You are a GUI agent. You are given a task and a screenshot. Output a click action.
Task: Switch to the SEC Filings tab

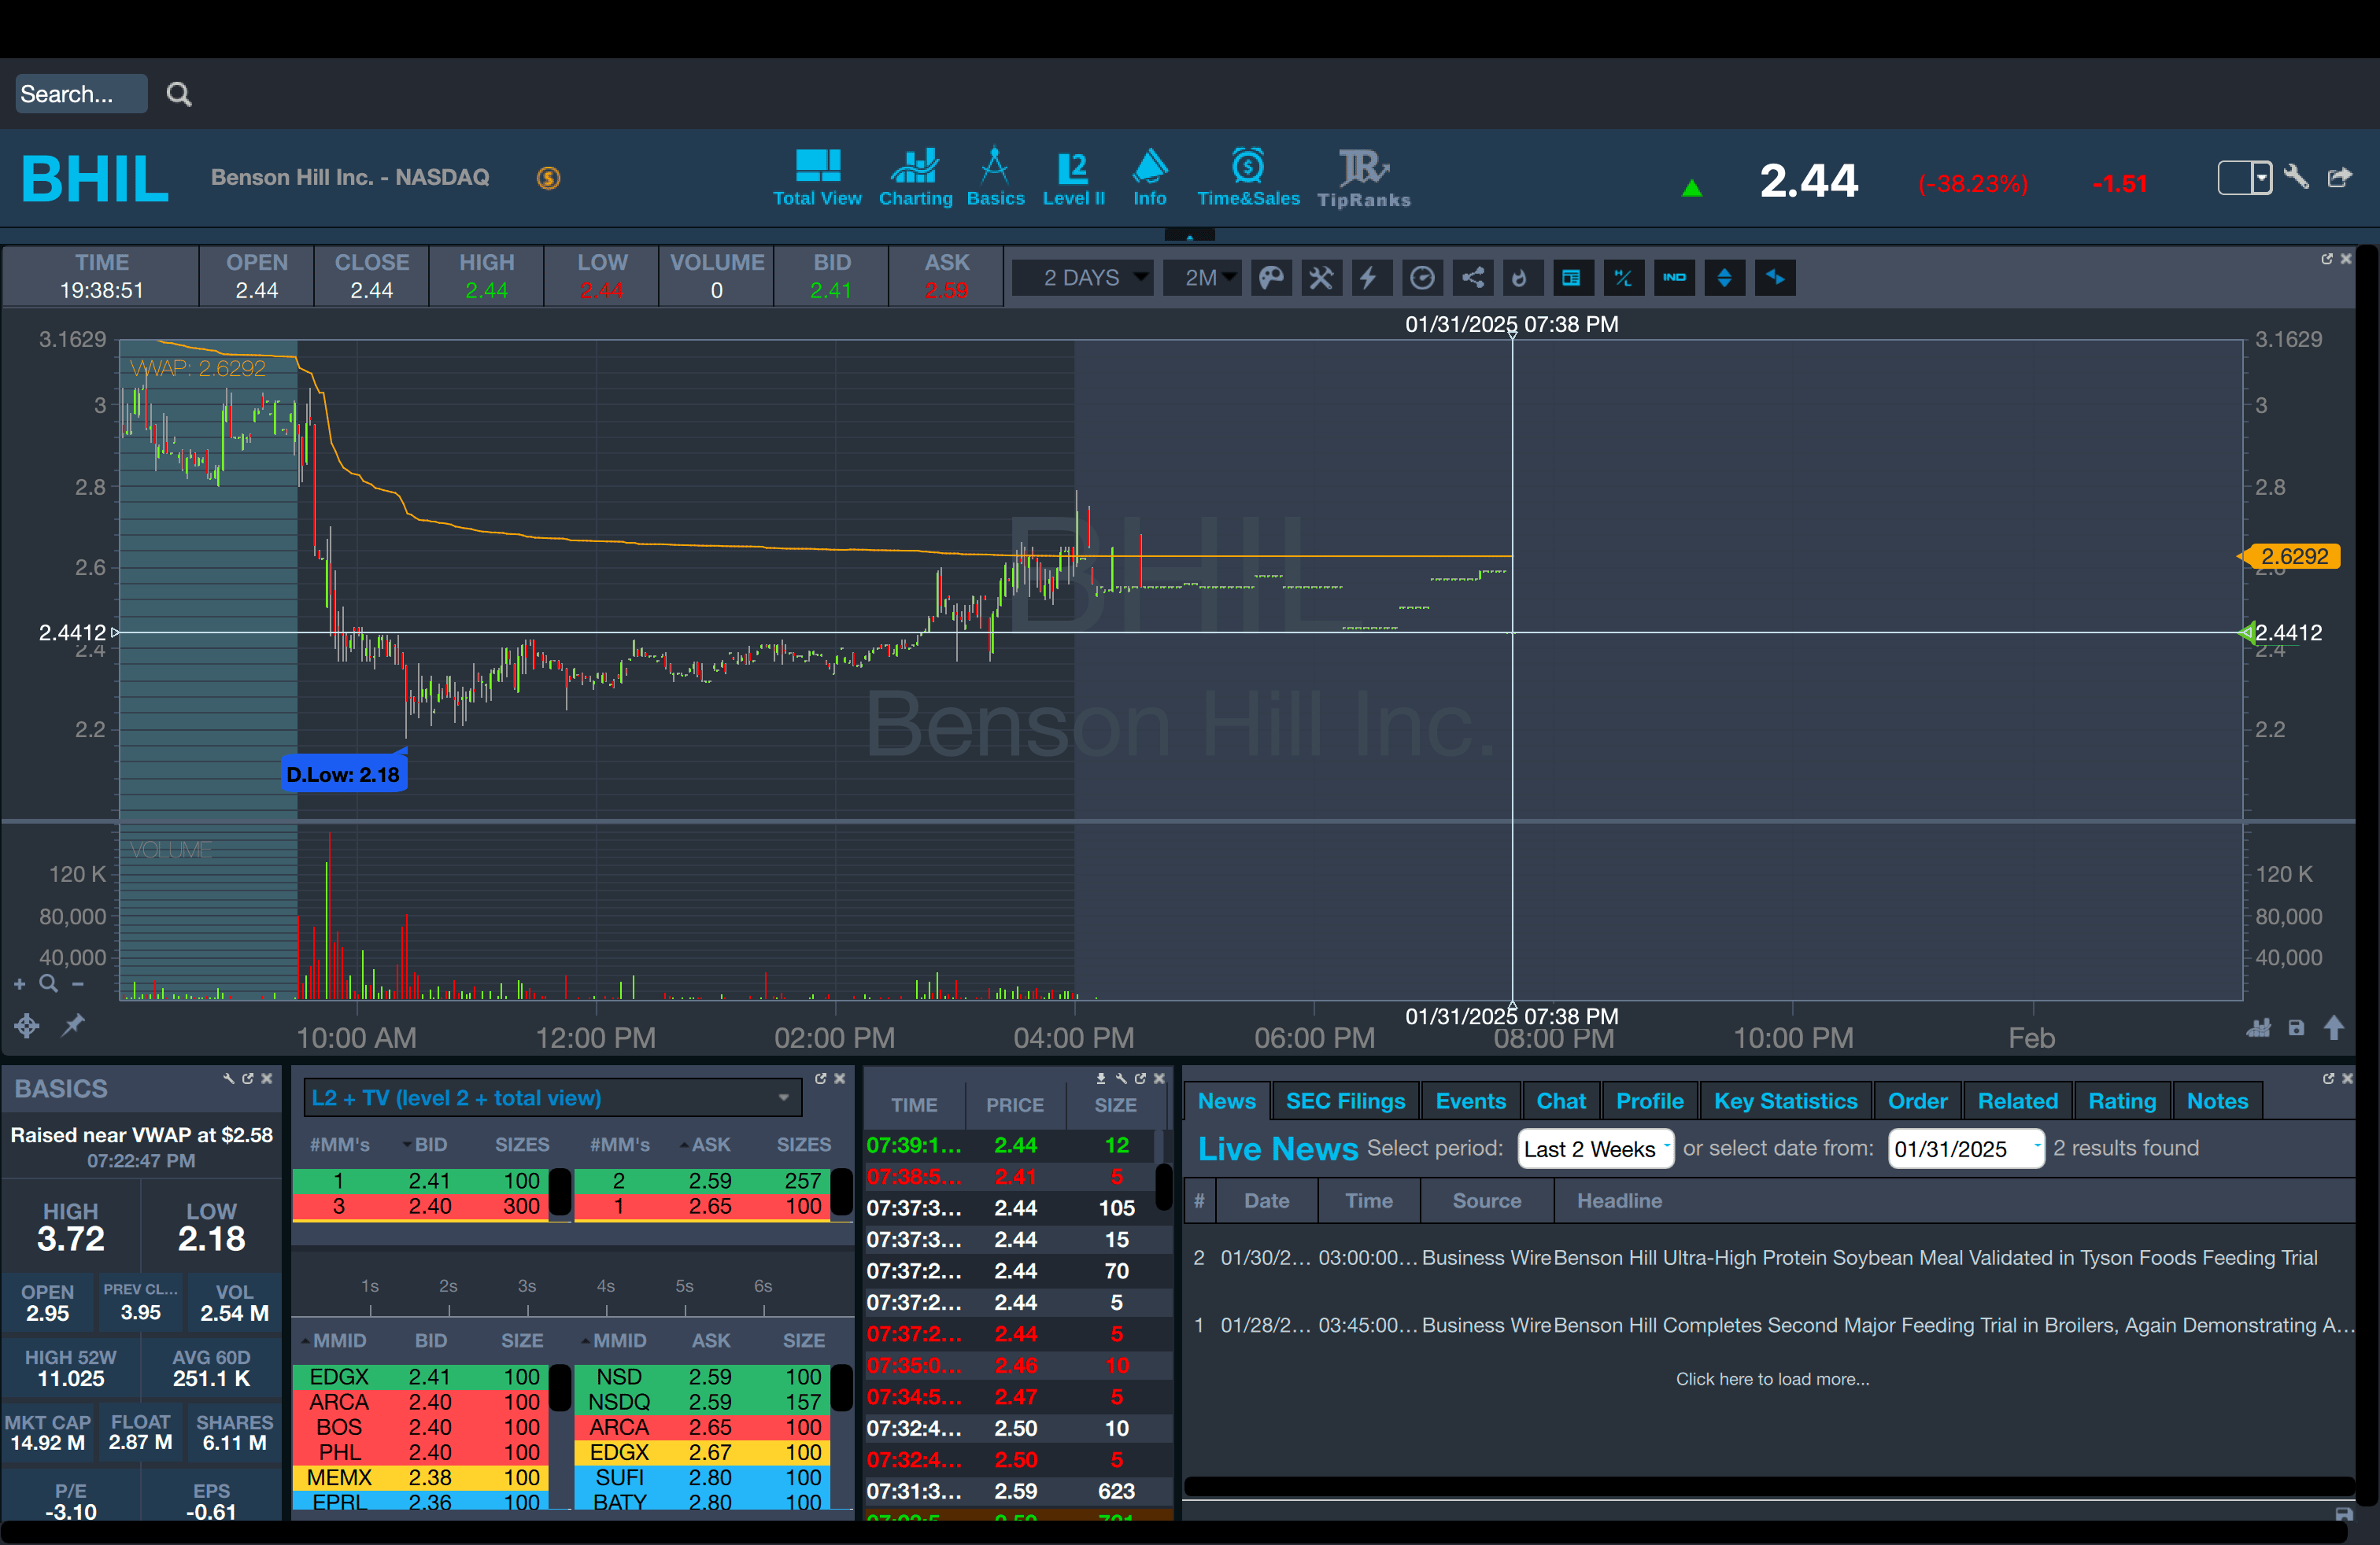[1345, 1101]
